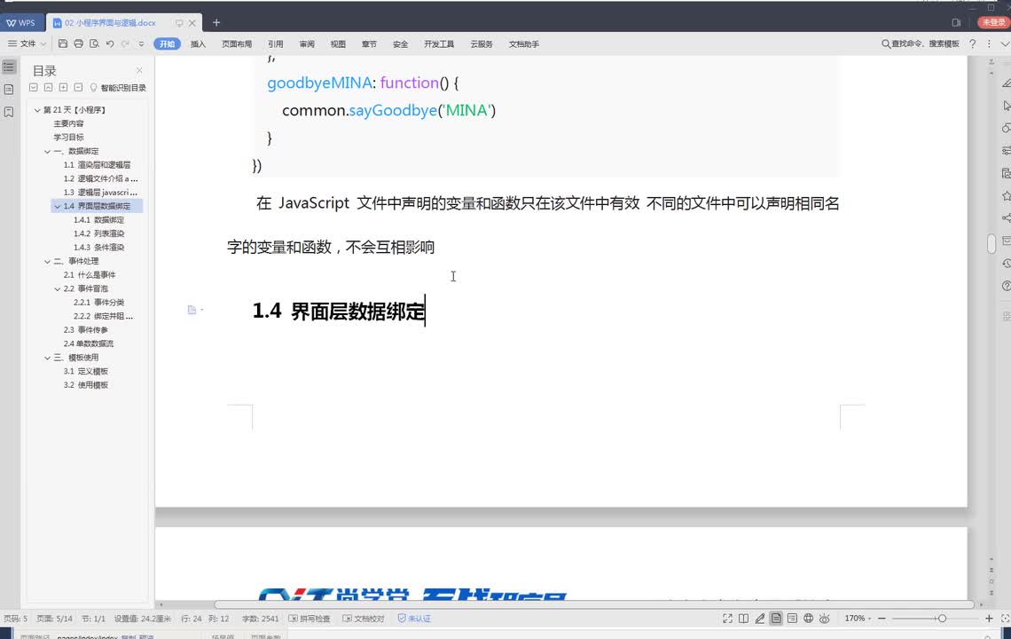
Task: Click the help question mark icon
Action: pos(972,43)
